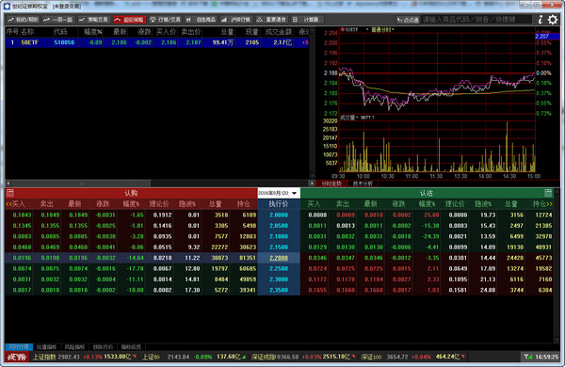
Task: Open the settings gear icon
Action: pos(553,20)
